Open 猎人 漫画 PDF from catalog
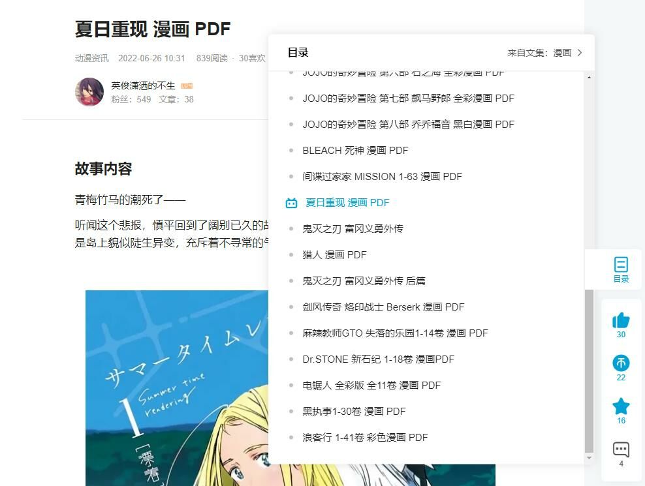Screen dimensions: 645x486 click(x=334, y=255)
